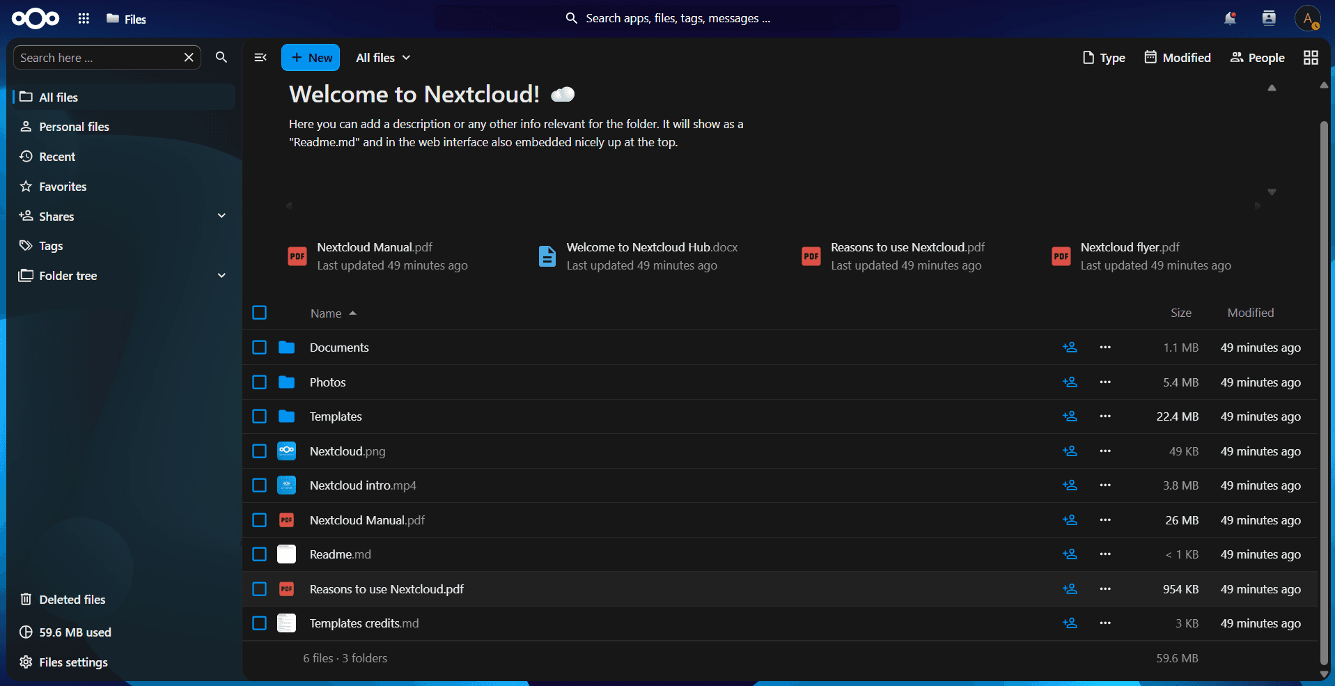Open the Modified filter dropdown
The height and width of the screenshot is (686, 1335).
pos(1178,58)
